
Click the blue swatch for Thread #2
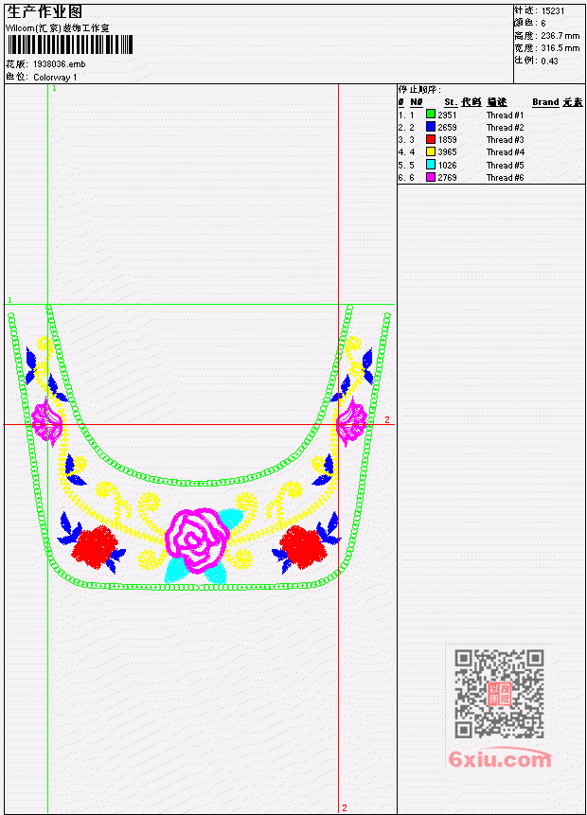pyautogui.click(x=431, y=126)
